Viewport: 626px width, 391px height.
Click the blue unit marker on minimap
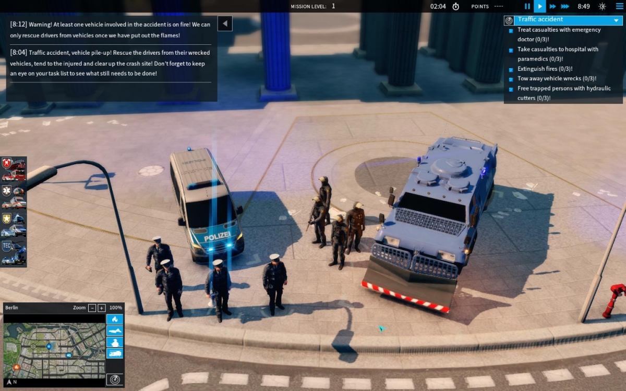click(x=49, y=346)
